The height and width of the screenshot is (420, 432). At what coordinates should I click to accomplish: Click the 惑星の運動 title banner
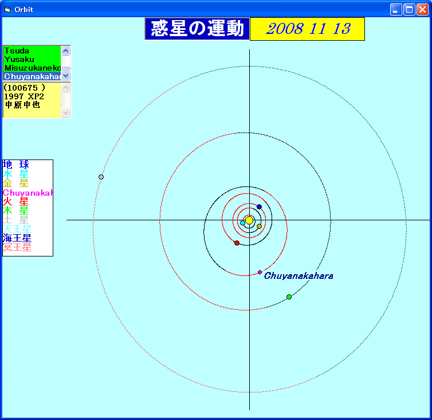click(x=197, y=29)
